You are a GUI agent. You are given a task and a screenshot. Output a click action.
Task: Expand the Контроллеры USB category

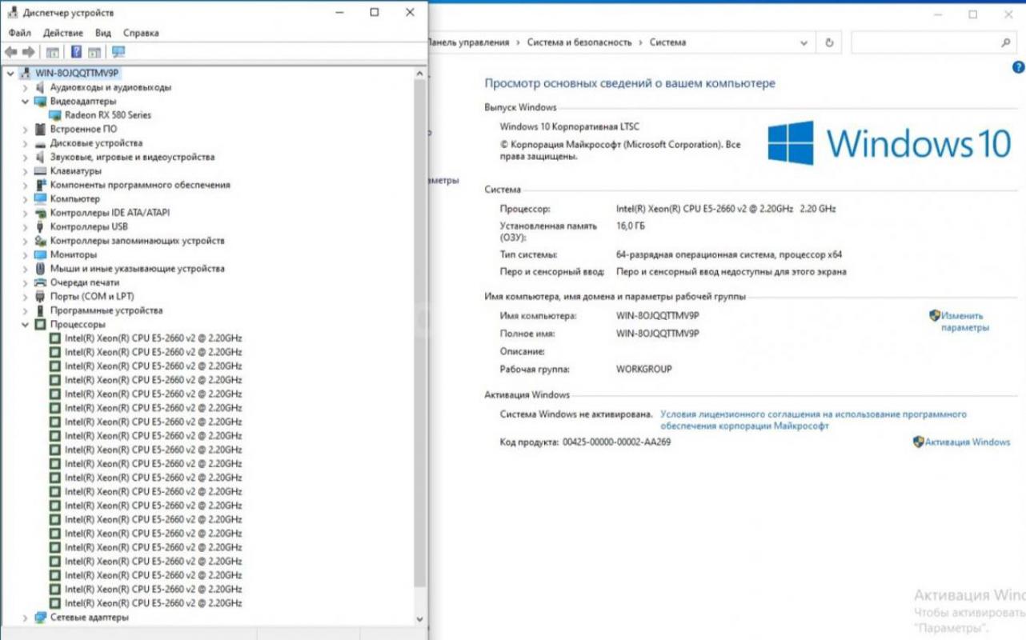25,226
